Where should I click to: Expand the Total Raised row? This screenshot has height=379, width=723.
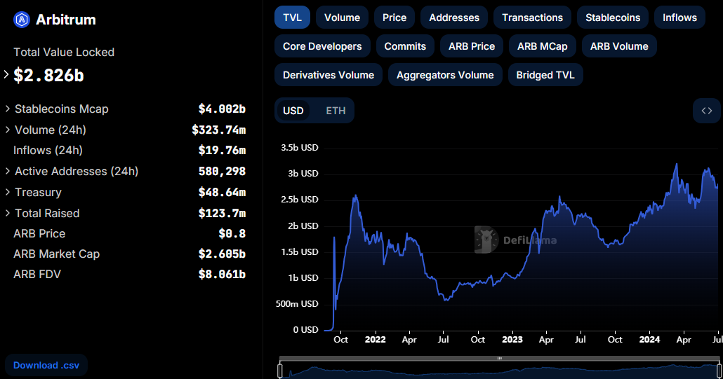tap(8, 213)
